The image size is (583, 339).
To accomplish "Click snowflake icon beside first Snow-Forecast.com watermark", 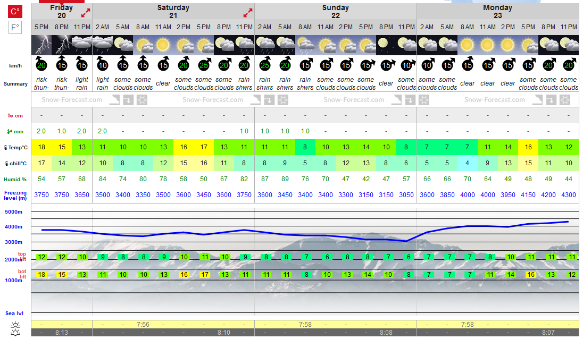I will coord(142,100).
